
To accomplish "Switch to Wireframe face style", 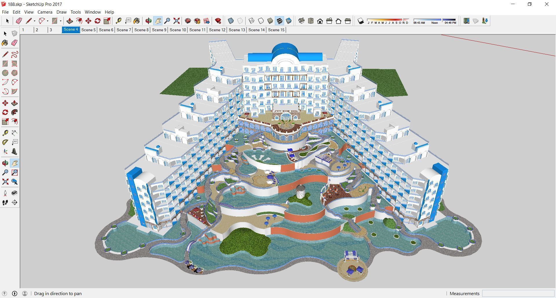I will pyautogui.click(x=252, y=21).
